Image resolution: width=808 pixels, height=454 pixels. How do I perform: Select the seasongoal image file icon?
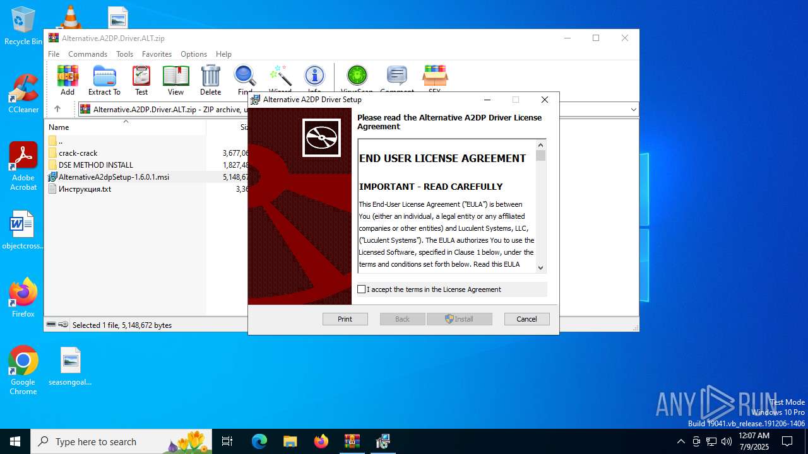tap(70, 366)
